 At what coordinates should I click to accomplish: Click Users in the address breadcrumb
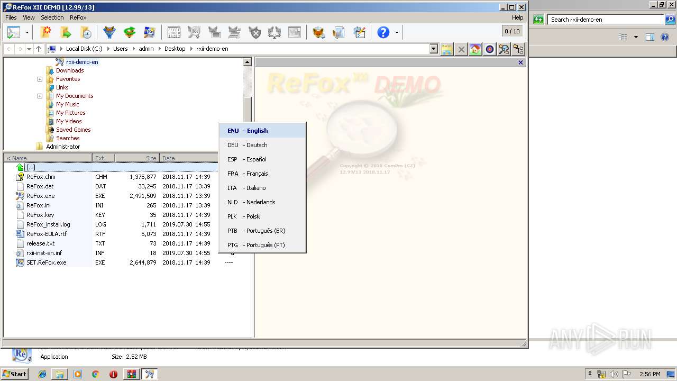click(121, 49)
